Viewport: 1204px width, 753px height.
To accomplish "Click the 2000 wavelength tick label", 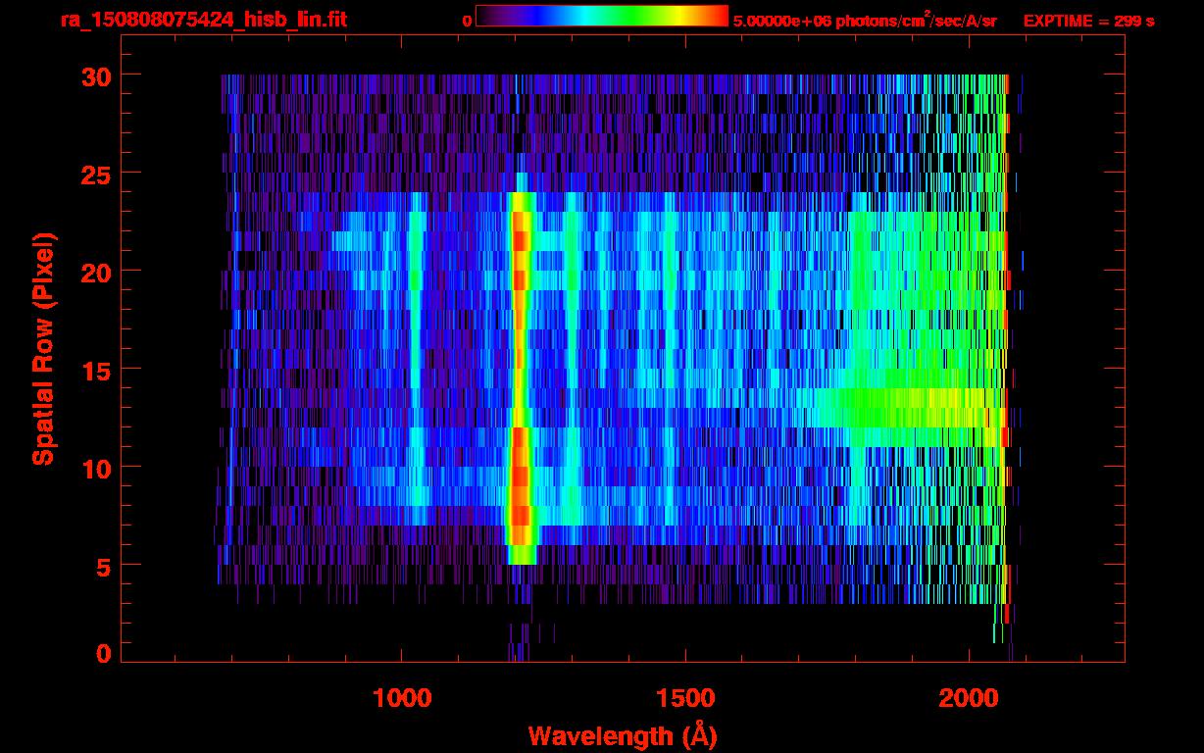I will pyautogui.click(x=969, y=698).
